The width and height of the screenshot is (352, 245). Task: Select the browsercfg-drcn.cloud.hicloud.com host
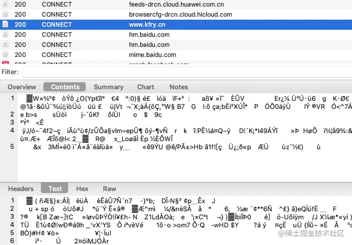(x=181, y=14)
